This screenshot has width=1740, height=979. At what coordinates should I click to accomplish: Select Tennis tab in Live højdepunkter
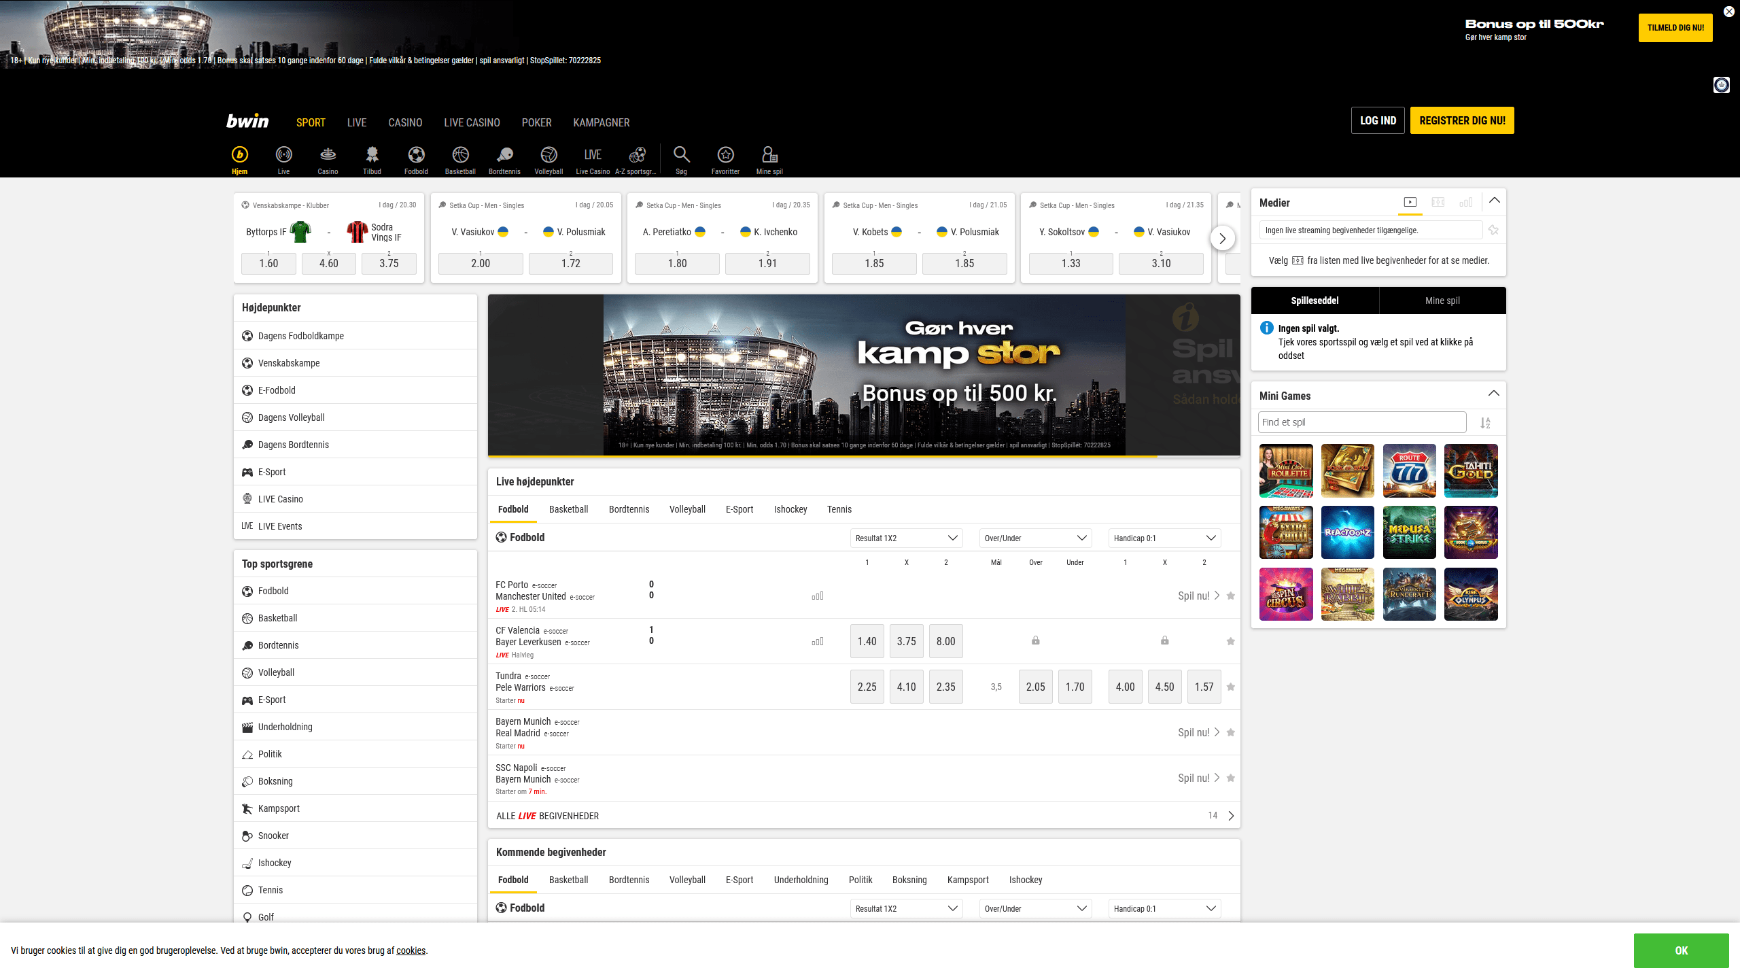coord(839,509)
